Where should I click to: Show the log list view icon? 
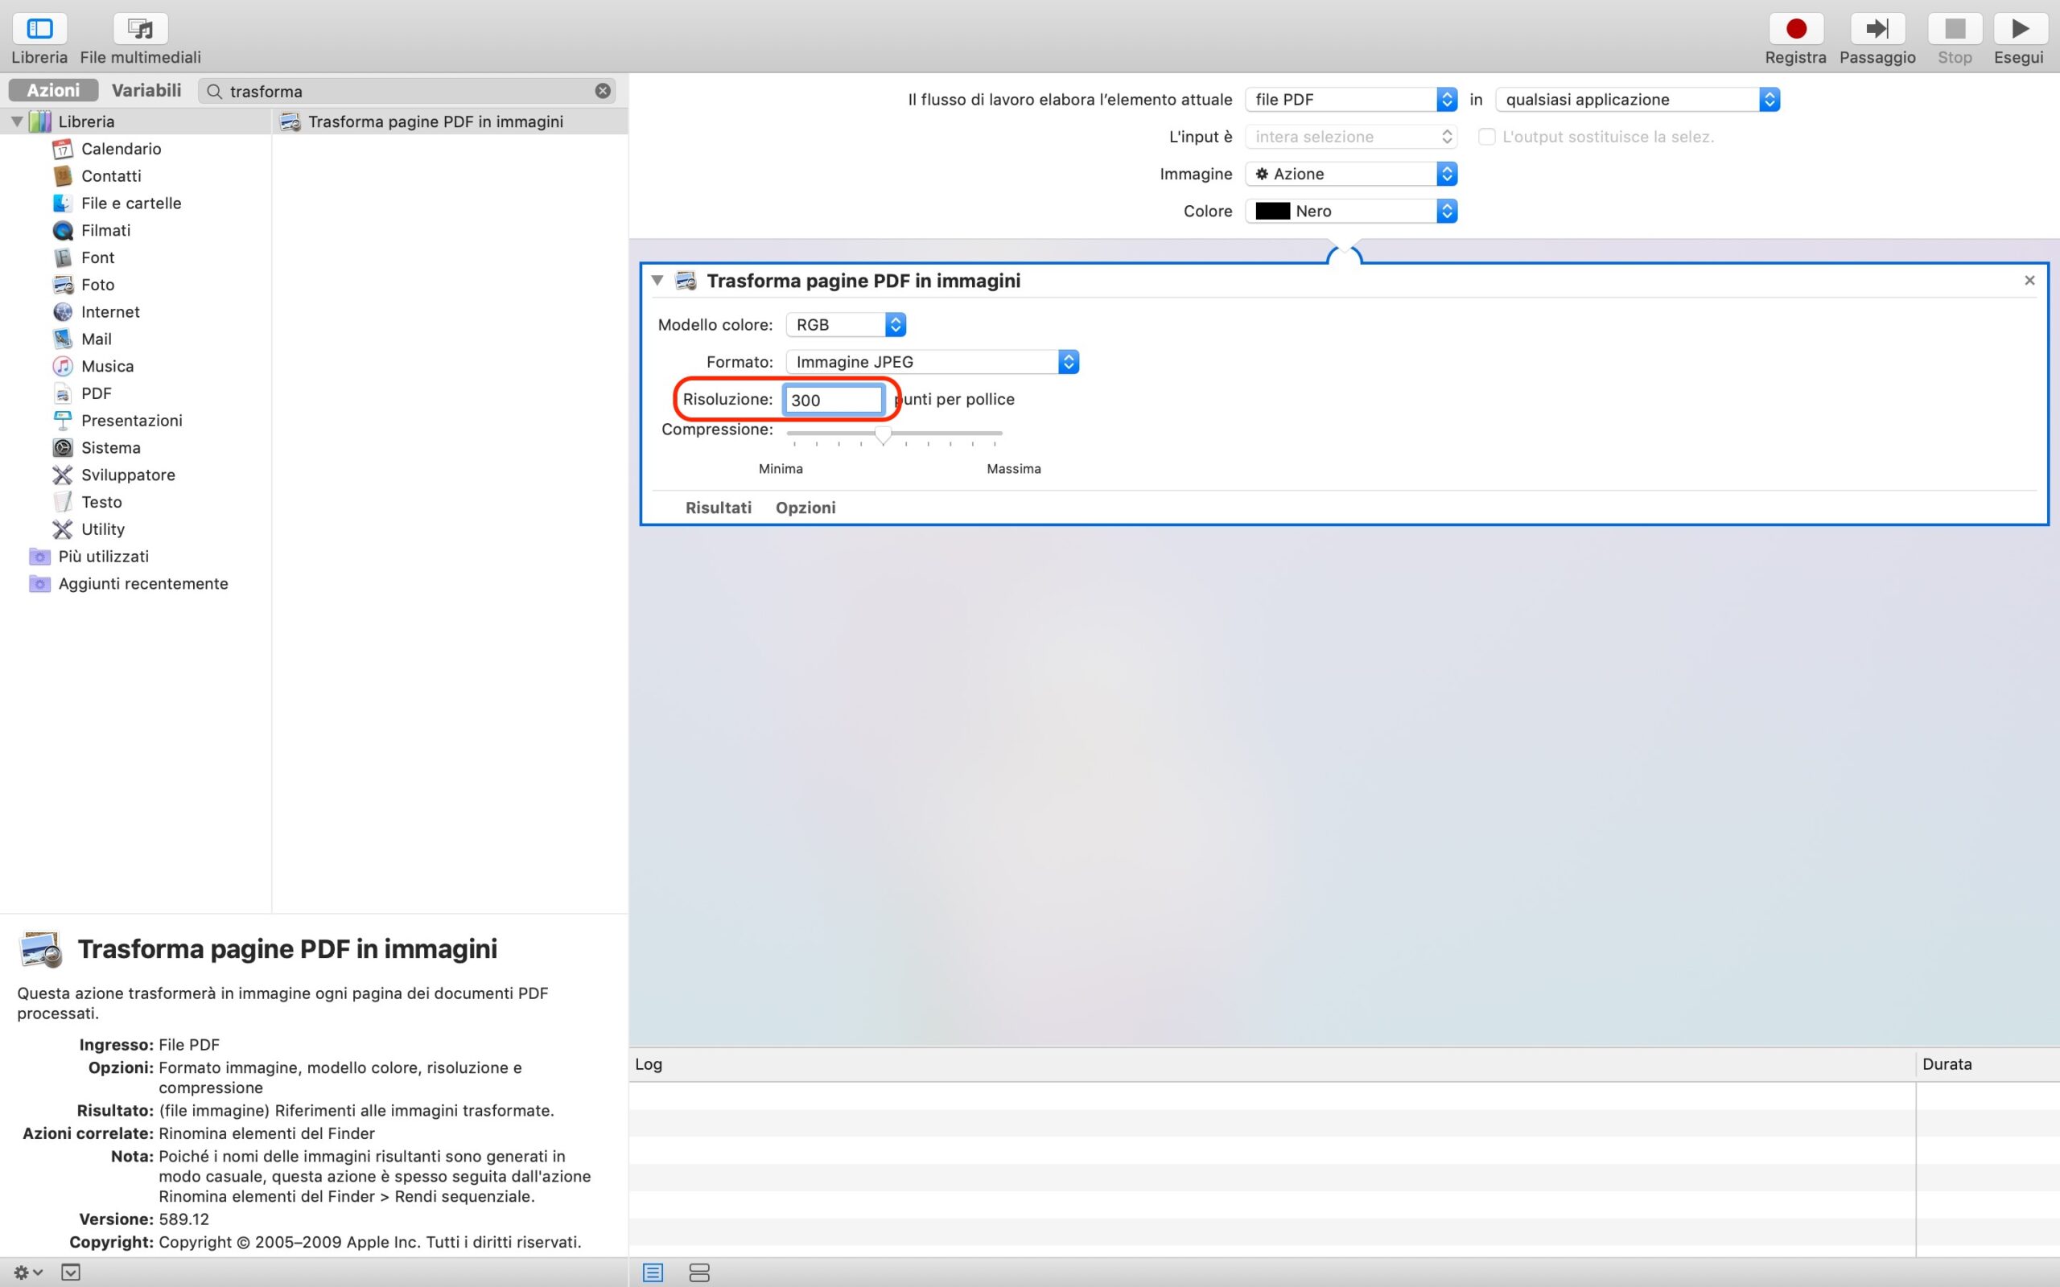click(653, 1273)
